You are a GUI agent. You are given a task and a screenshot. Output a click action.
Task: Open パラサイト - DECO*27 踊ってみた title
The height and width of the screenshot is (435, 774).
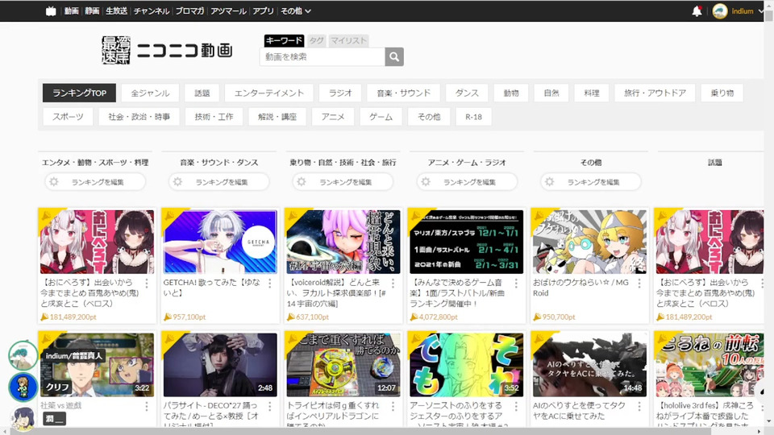[x=212, y=414]
